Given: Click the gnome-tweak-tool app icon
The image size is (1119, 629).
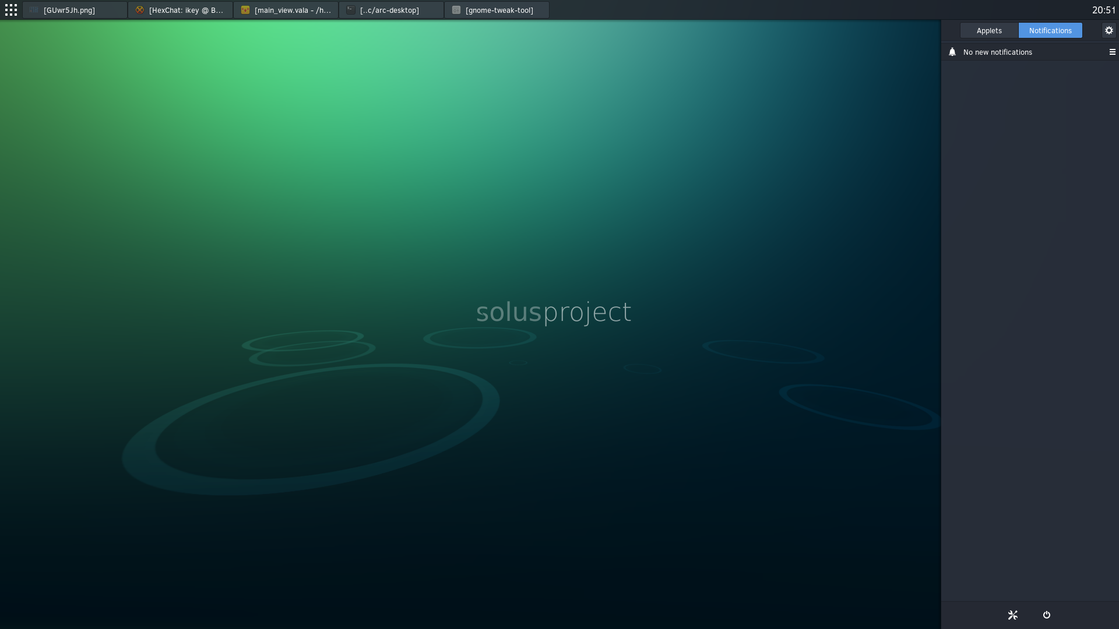Looking at the screenshot, I should [456, 10].
